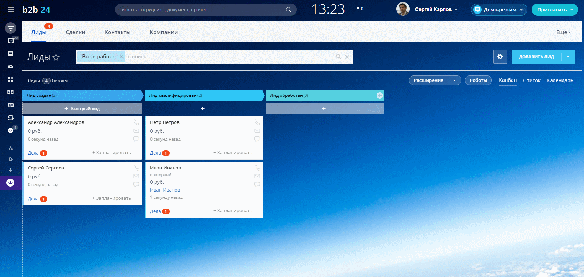This screenshot has width=584, height=277.
Task: Switch to the Календарь view
Action: click(x=560, y=80)
